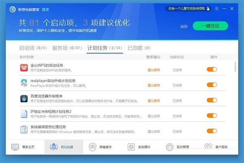Image resolution: width=244 pixels, height=163 pixels.
Task: Select the 计划任务 (3/34) tab
Action: pos(105,48)
